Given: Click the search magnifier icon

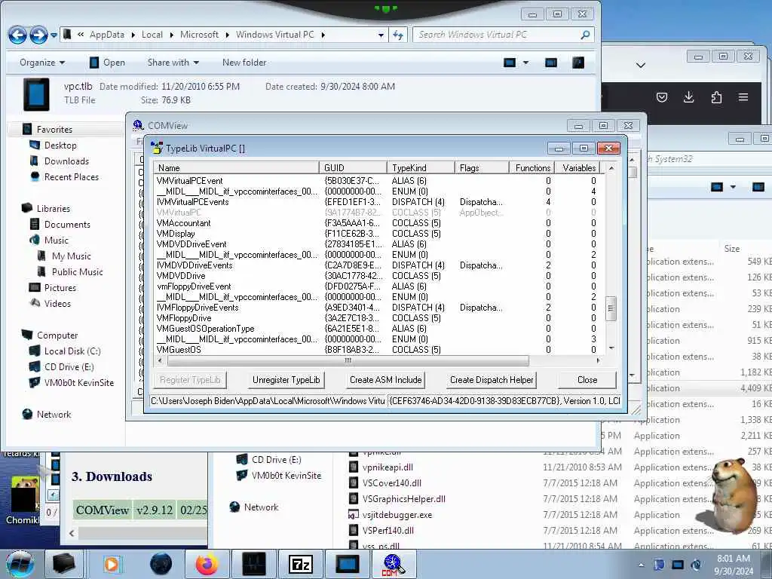Looking at the screenshot, I should tap(585, 35).
